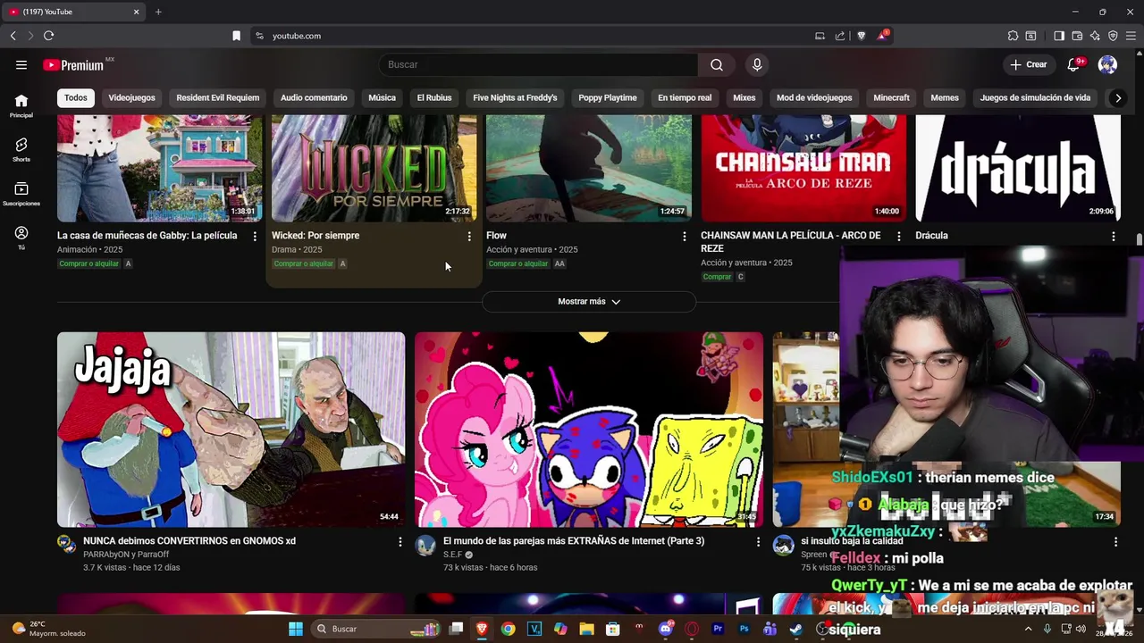Select the Videojuegos filter chip
The width and height of the screenshot is (1144, 643).
click(131, 97)
